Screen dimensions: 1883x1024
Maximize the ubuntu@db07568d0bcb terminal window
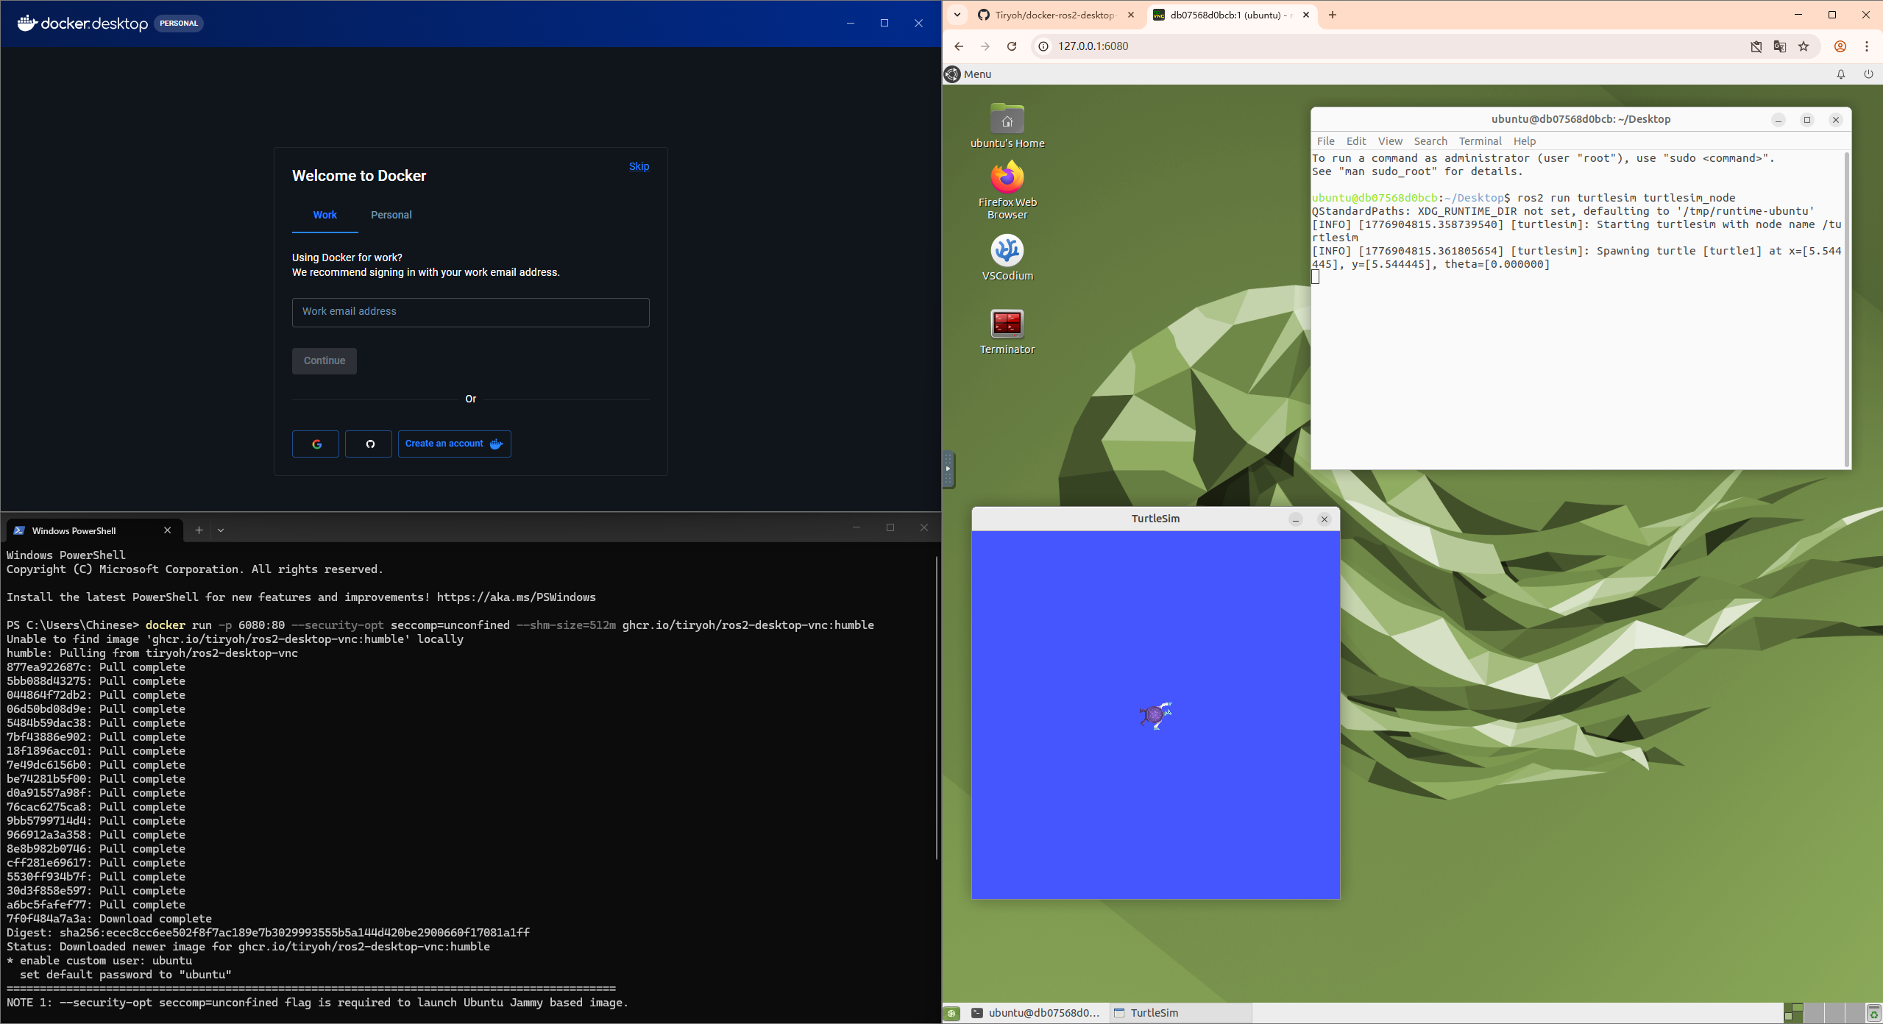[x=1806, y=120]
